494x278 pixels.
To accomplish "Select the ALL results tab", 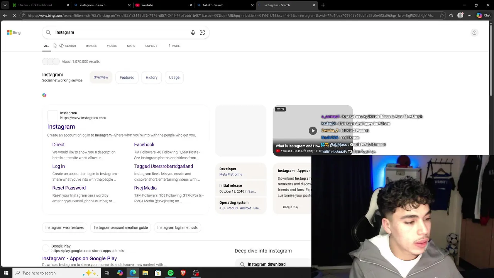I will coord(47,46).
